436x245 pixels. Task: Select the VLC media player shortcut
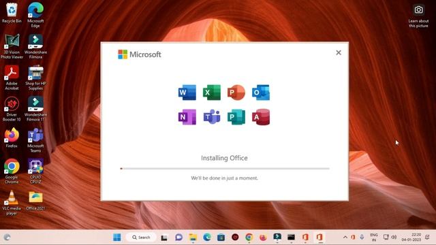[x=12, y=203]
